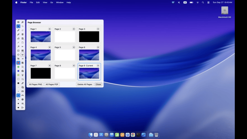Open Terminal from the Dock
247x139 pixels.
[x=138, y=135]
